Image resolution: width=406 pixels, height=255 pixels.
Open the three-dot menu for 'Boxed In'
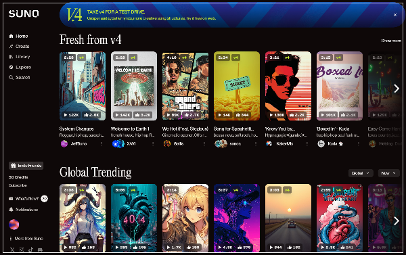point(359,143)
